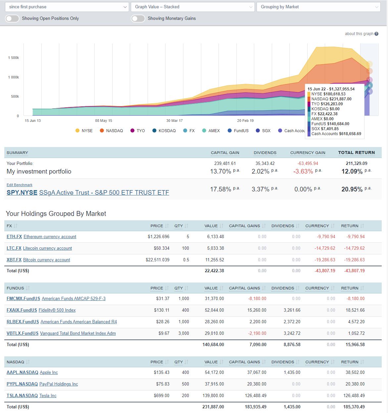The height and width of the screenshot is (413, 388).
Task: Sort NASDAQ table by DIVIDENDS icon
Action: point(298,362)
